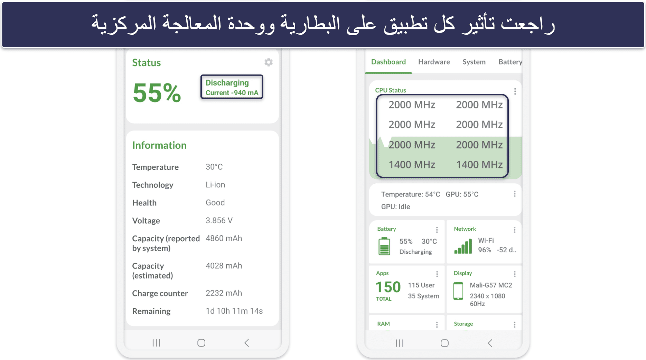Tap the Discharging current -940 mA status
Viewport: 646px width, 360px height.
point(232,87)
